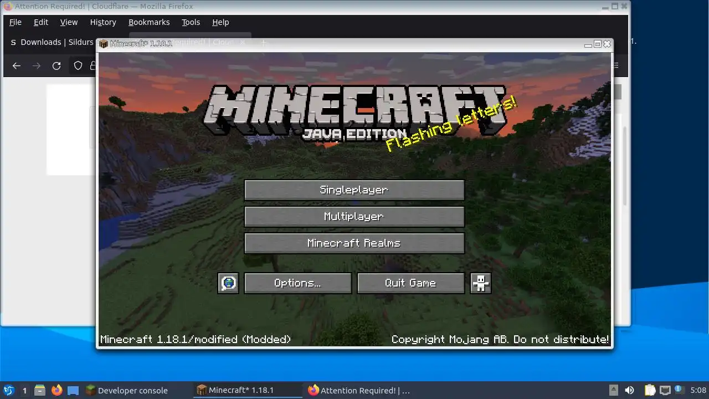
Task: Maximize the Firefox window
Action: [614, 6]
